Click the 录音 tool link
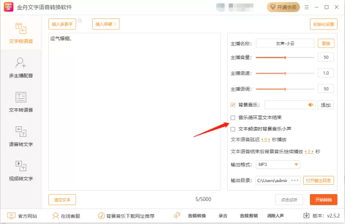345x224 pixels. [x=223, y=216]
